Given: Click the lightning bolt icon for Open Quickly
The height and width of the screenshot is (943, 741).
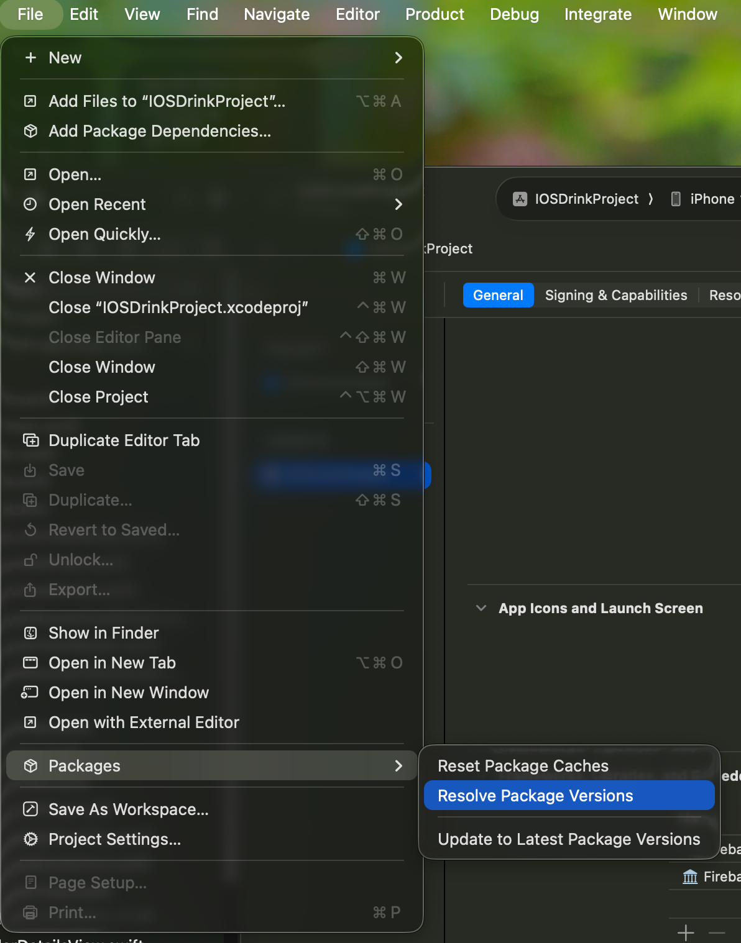Looking at the screenshot, I should tap(30, 234).
